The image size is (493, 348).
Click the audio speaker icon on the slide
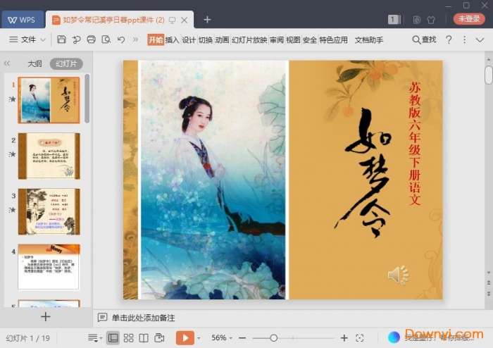(x=398, y=275)
